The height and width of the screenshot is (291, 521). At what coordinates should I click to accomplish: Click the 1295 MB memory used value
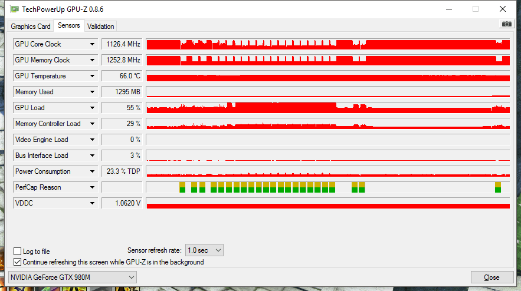122,92
